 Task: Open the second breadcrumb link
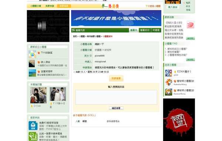pos(82,36)
